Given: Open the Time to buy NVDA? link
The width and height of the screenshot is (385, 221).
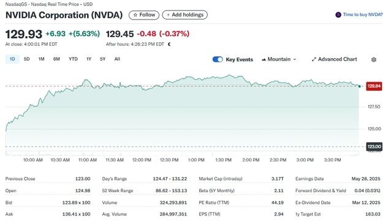Looking at the screenshot, I should tap(363, 15).
